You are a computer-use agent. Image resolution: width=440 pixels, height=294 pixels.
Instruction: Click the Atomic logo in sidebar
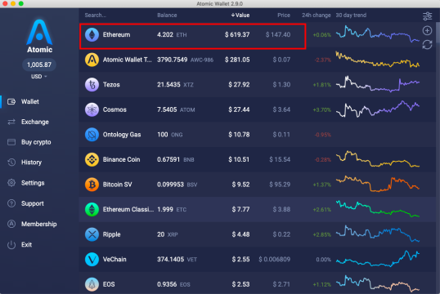[x=39, y=36]
